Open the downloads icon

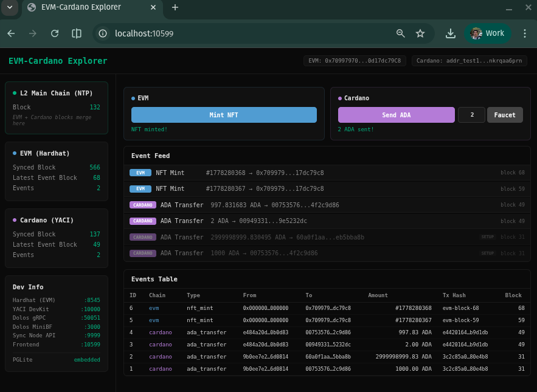click(451, 33)
